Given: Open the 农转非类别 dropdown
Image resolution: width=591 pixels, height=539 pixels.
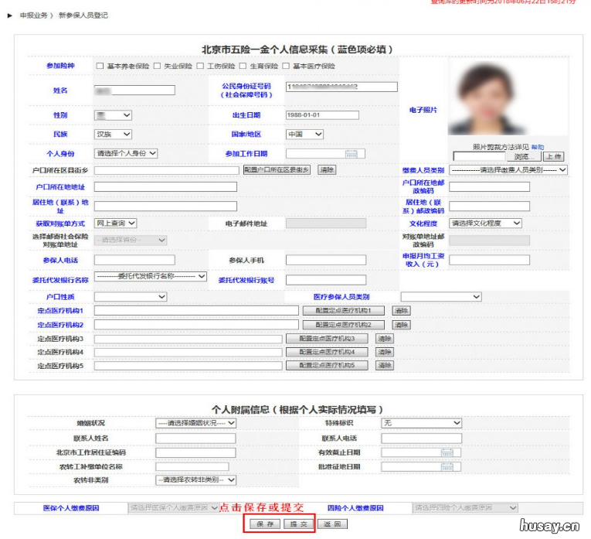Looking at the screenshot, I should 196,480.
